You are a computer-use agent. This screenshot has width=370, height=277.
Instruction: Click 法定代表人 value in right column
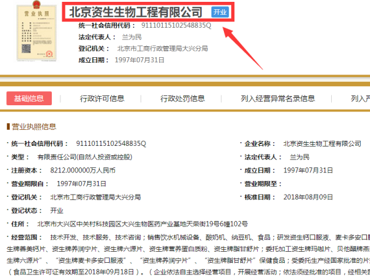[x=300, y=157]
